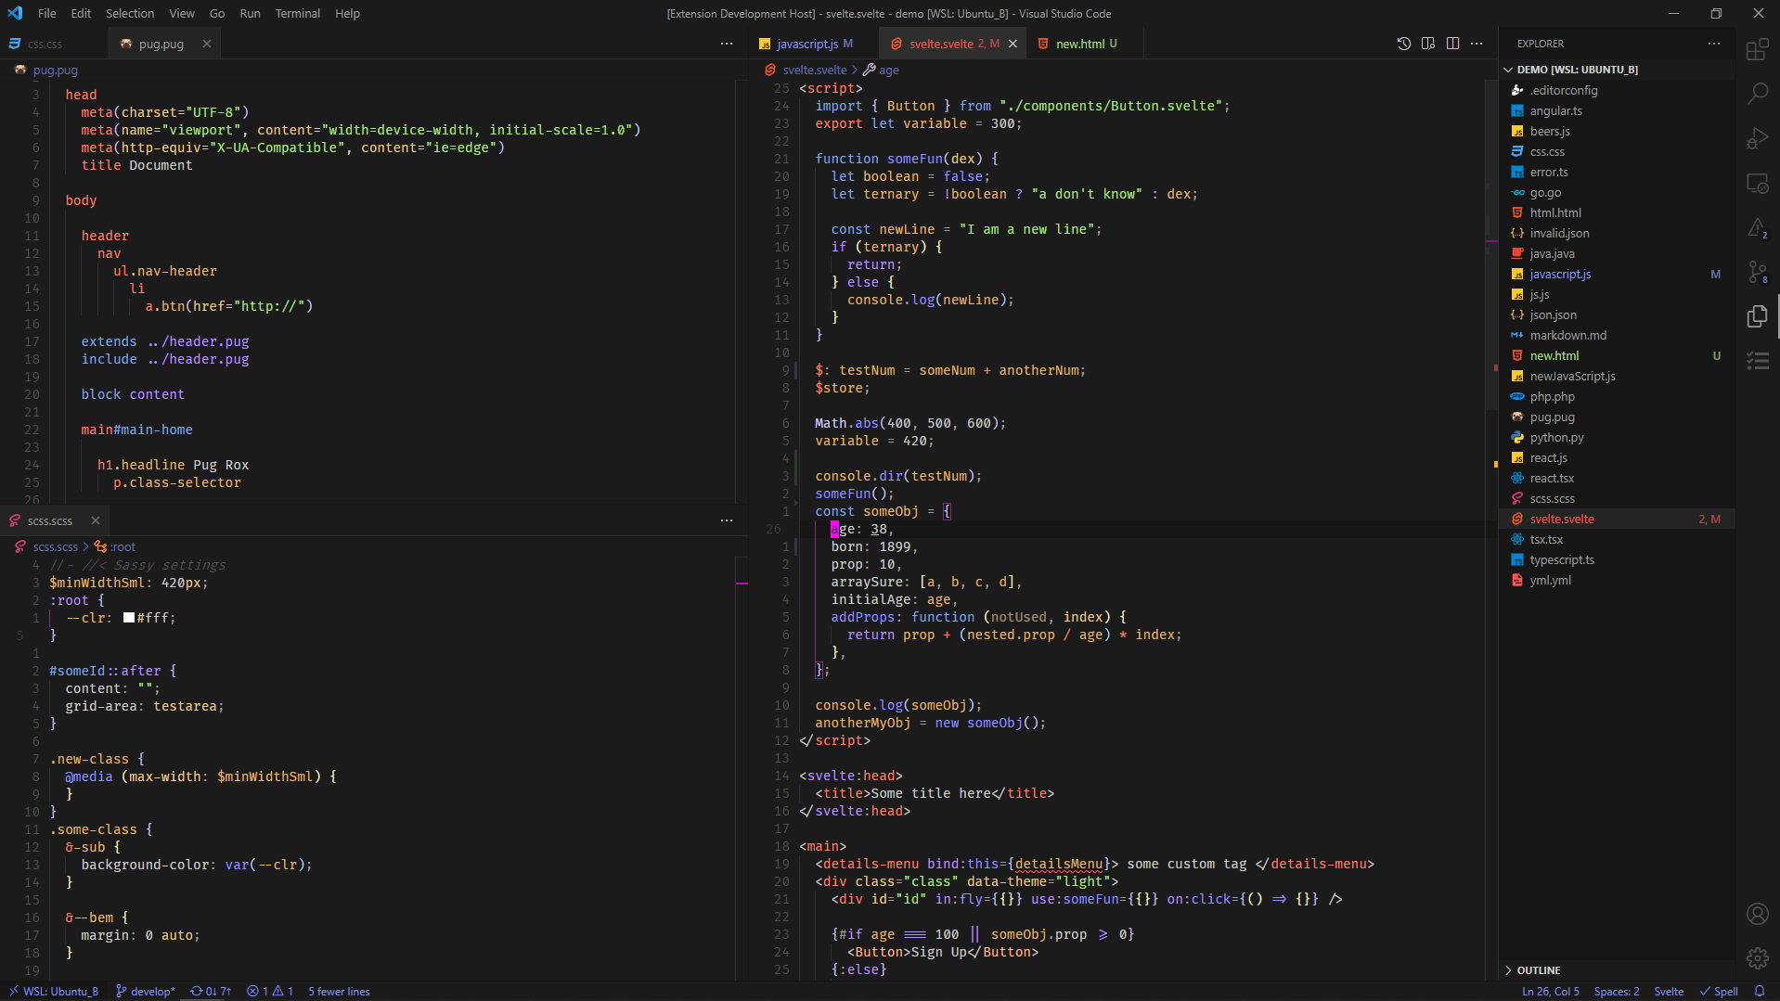Image resolution: width=1780 pixels, height=1001 pixels.
Task: Open the Edit menu
Action: [x=81, y=13]
